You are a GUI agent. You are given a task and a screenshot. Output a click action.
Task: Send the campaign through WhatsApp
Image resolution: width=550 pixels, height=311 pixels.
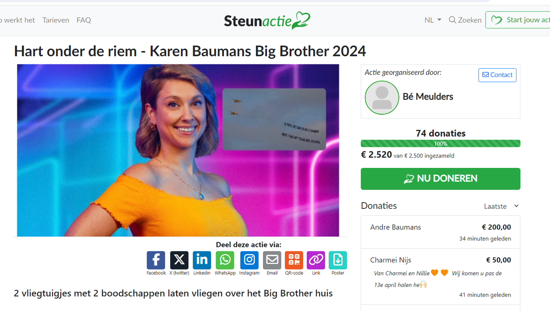[225, 260]
